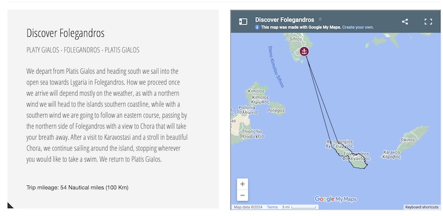This screenshot has height=216, width=443.
Task: Click the Folegandros label on map
Action: click(x=356, y=154)
